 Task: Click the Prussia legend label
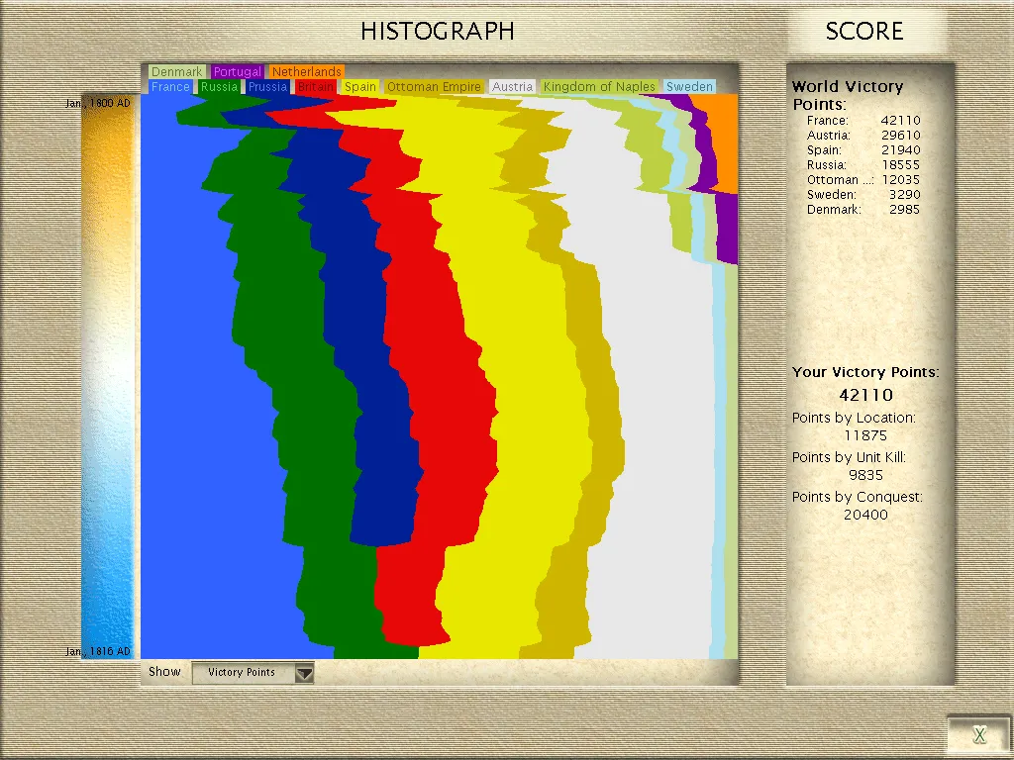(x=267, y=87)
